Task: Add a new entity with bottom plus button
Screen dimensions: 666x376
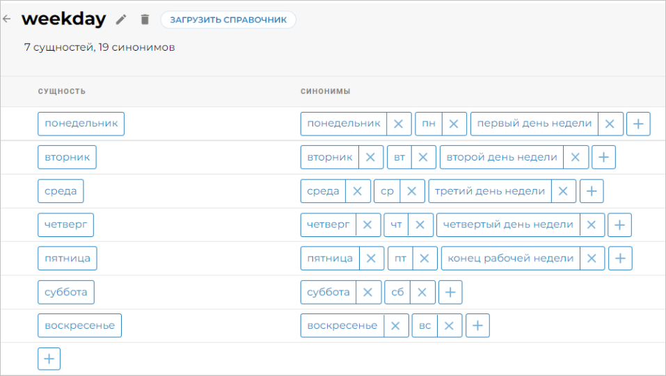Action: coord(49,359)
